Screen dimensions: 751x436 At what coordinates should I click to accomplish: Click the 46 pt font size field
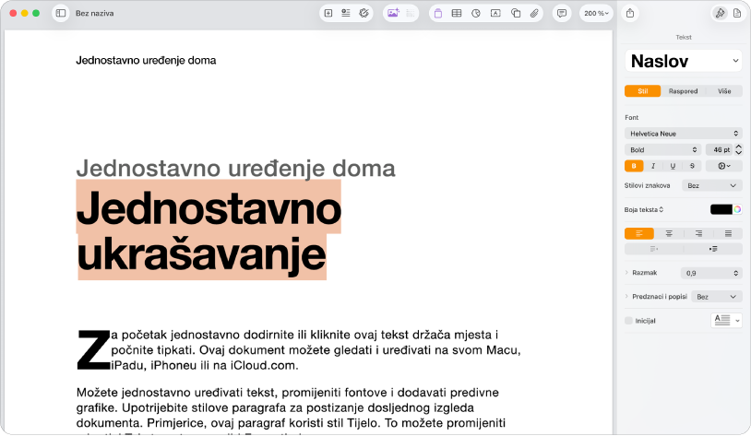719,150
